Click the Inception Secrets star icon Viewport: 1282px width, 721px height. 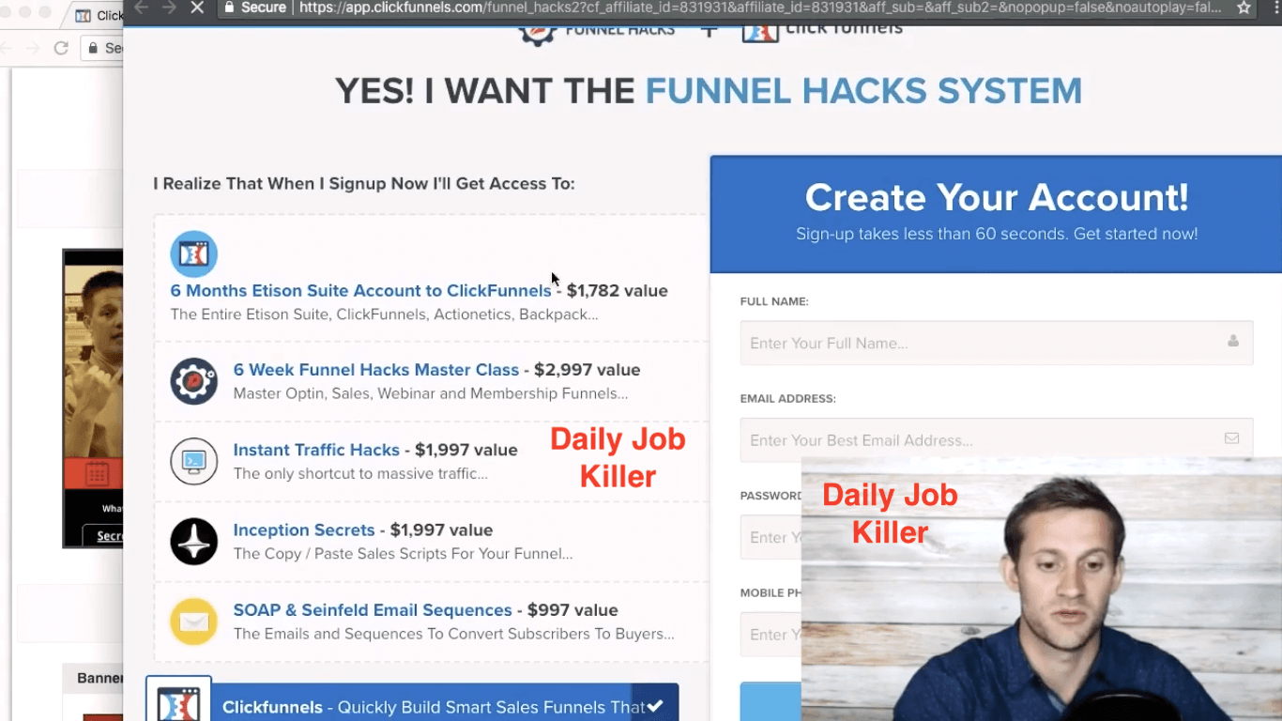pos(194,541)
